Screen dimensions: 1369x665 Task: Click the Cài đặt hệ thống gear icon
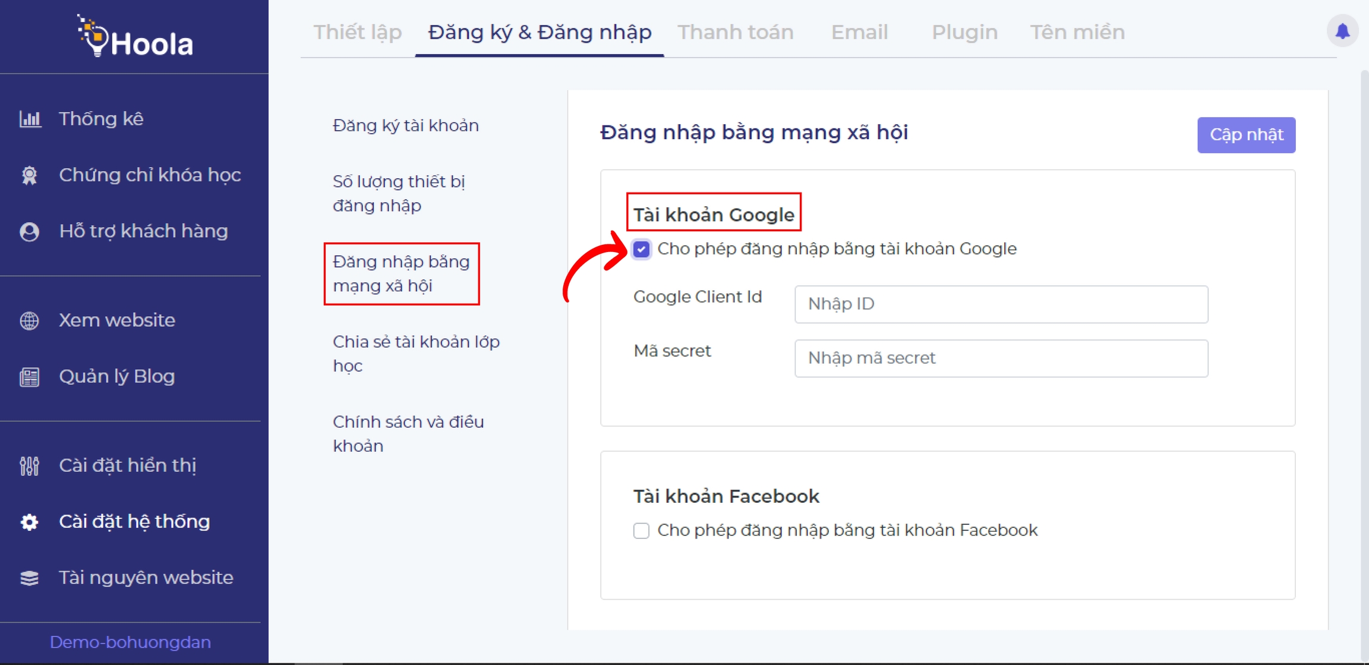tap(30, 522)
